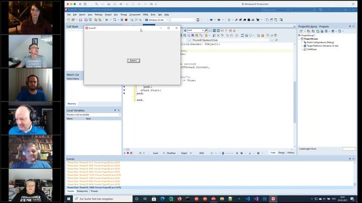Open the empty combo box beside platform selector
The width and height of the screenshot is (362, 203).
click(183, 20)
